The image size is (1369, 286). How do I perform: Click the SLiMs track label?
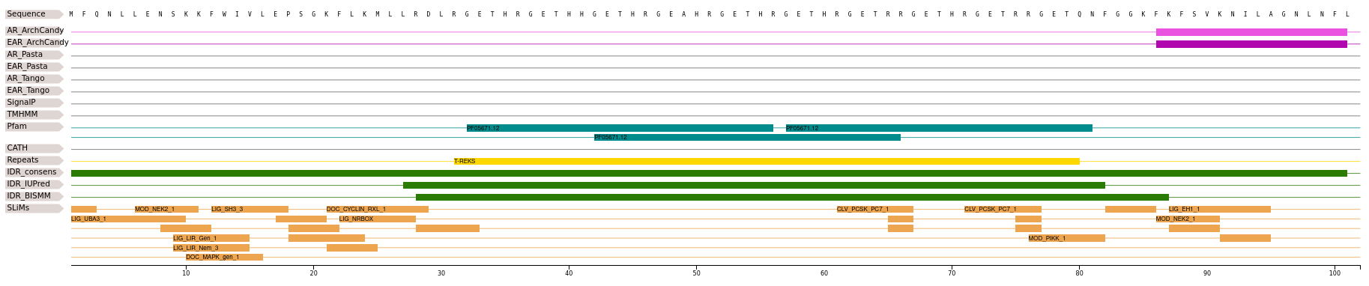pos(34,208)
